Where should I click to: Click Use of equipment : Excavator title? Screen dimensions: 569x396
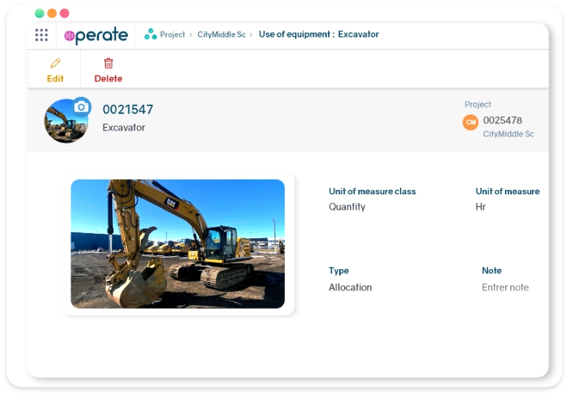319,34
